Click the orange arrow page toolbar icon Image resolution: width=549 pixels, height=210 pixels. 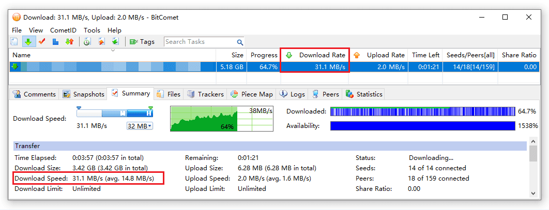(101, 42)
